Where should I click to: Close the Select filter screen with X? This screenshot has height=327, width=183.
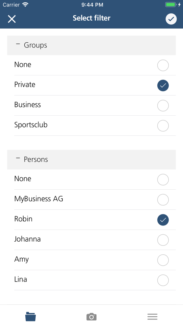pyautogui.click(x=12, y=19)
